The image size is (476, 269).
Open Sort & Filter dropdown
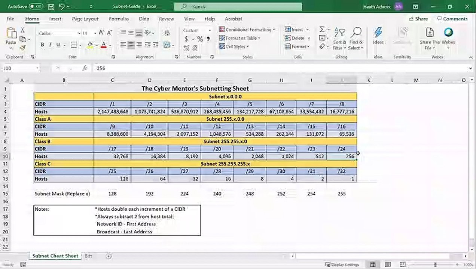(339, 38)
